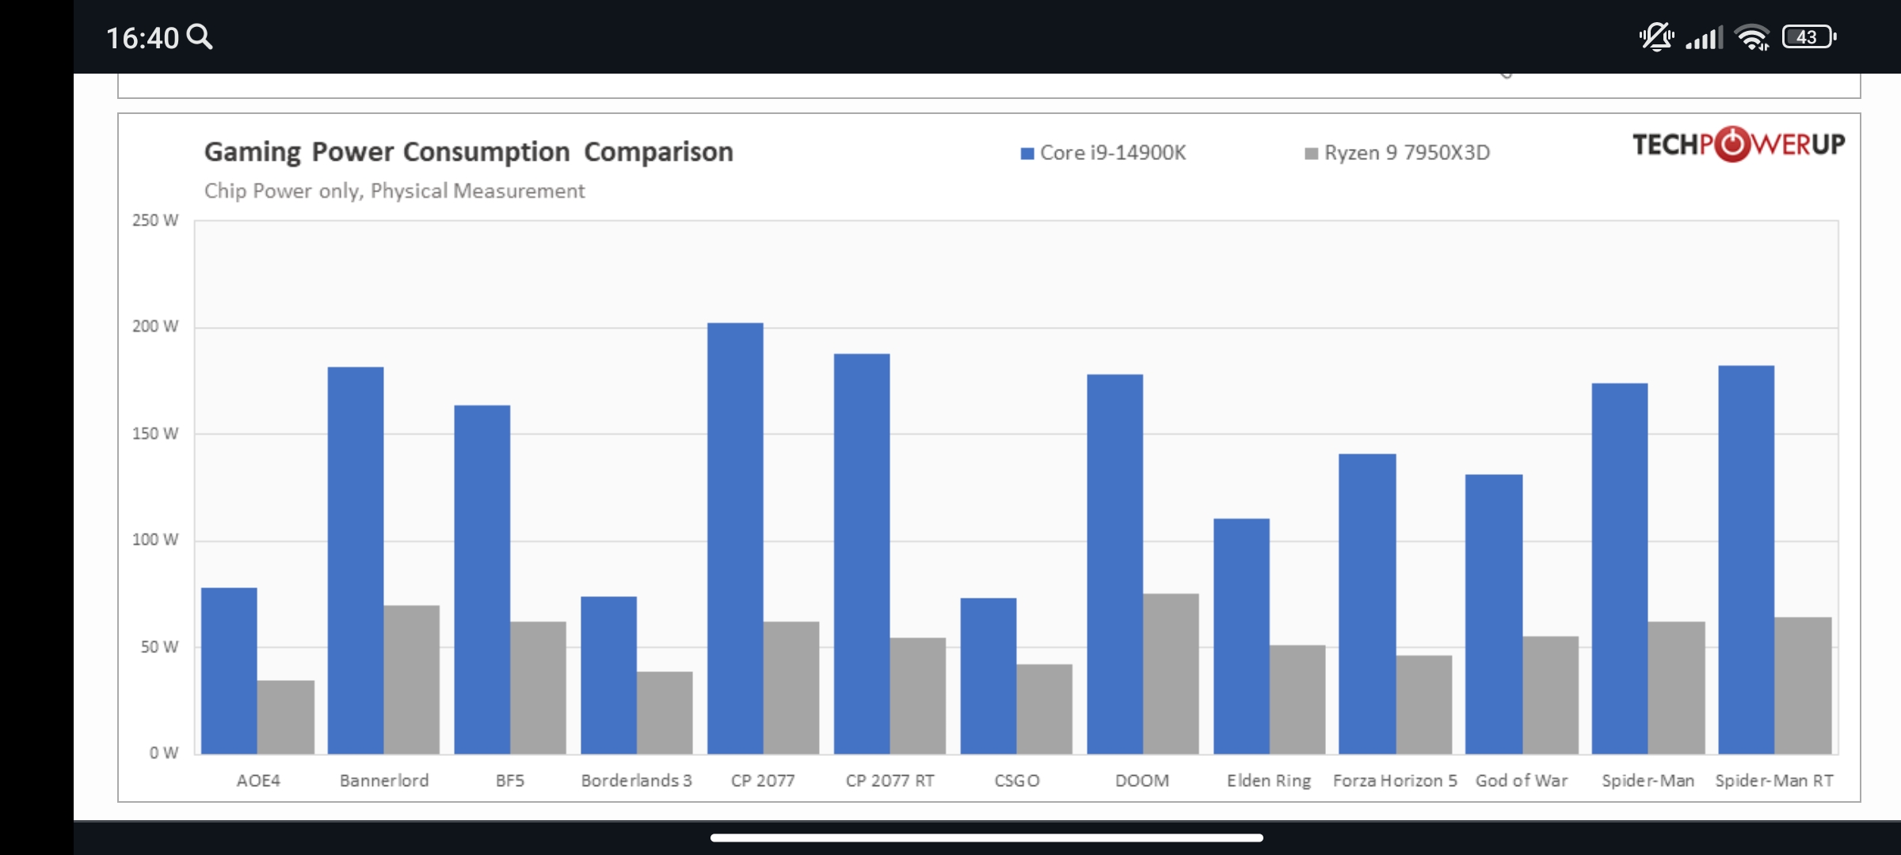Click the Gaming Power Consumption Comparison title
The image size is (1901, 855).
click(468, 152)
